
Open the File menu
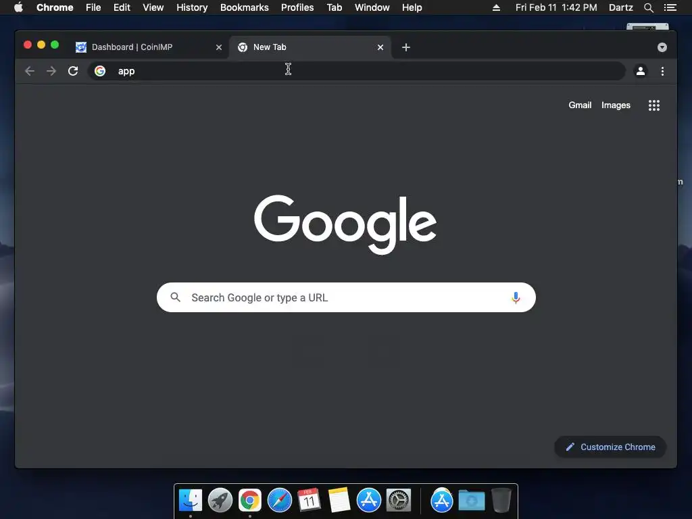(93, 7)
